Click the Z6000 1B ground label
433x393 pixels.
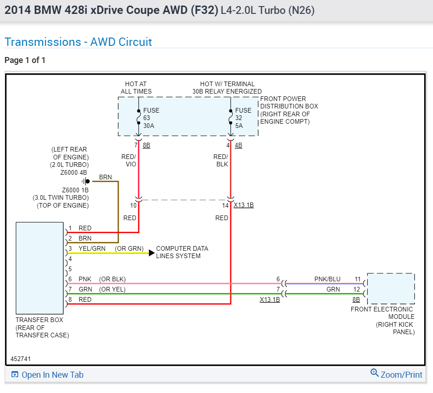(x=75, y=190)
